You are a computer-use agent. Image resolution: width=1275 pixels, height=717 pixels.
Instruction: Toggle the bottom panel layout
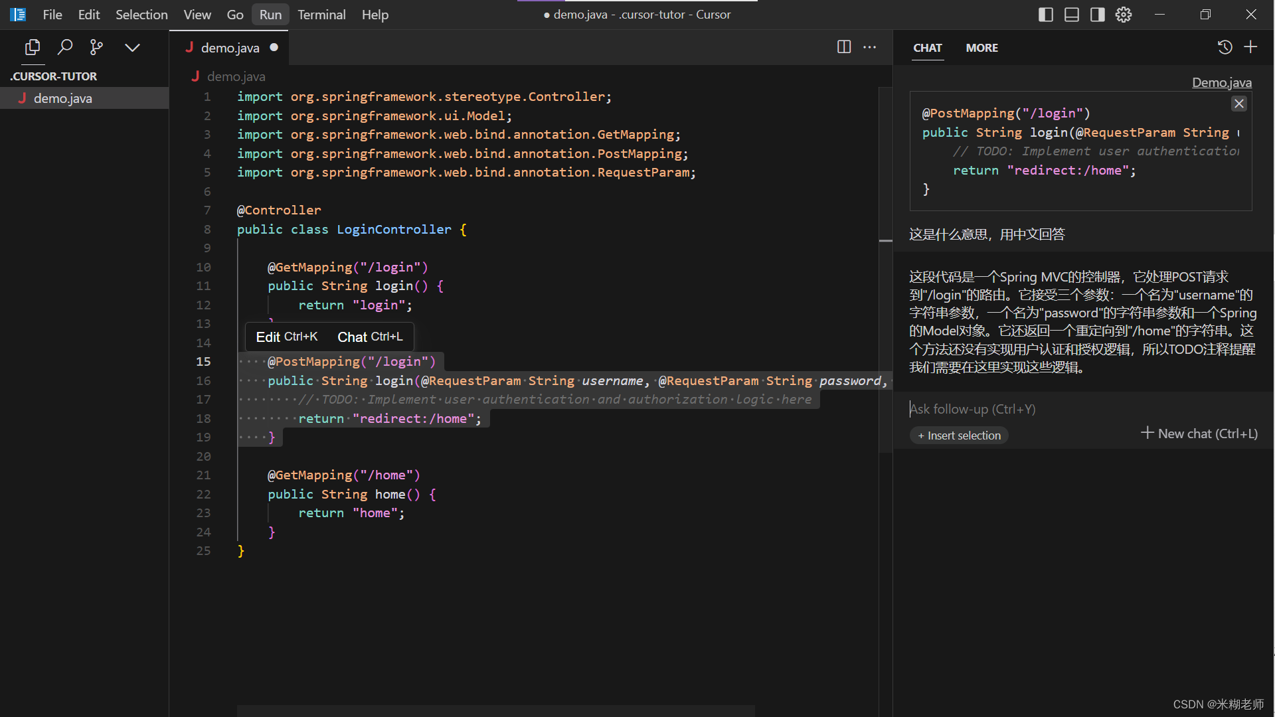[x=1071, y=15]
